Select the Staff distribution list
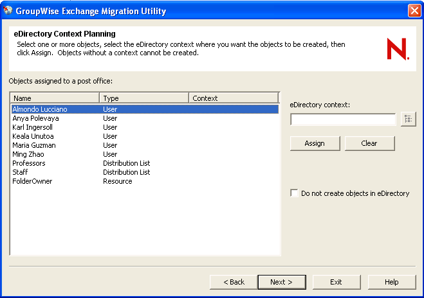The width and height of the screenshot is (424, 298). click(x=145, y=172)
